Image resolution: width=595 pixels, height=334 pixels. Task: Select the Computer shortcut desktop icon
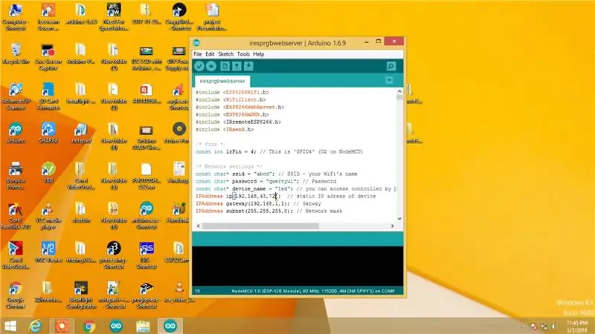[x=15, y=16]
